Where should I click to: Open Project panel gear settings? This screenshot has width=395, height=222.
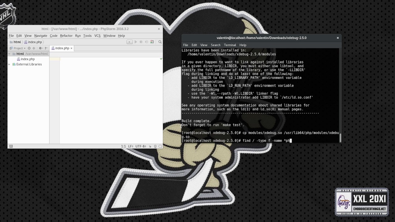[x=41, y=48]
